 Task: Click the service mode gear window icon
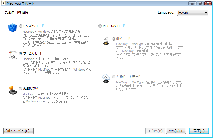coord(13,55)
